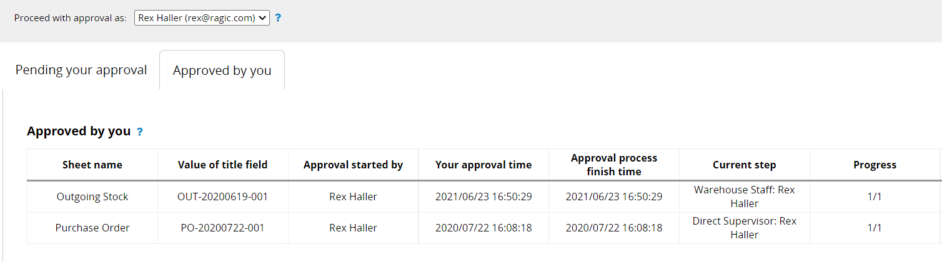Click Warehouse Staff: Rex Haller step cell
942x262 pixels.
click(745, 196)
